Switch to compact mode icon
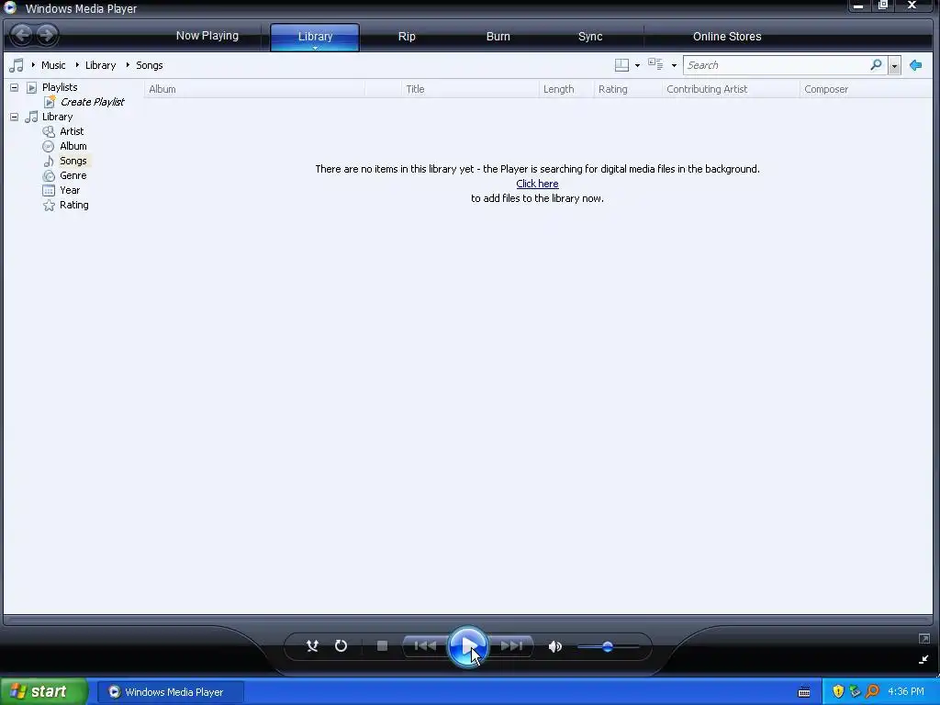 923,659
